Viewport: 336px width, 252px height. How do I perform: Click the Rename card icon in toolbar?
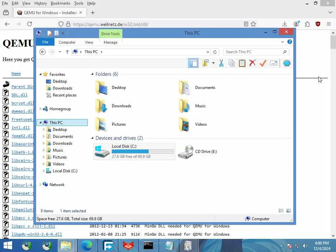(x=274, y=63)
